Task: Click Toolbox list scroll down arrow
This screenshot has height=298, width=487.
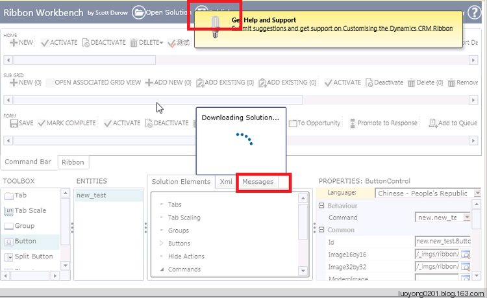Action: point(65,266)
